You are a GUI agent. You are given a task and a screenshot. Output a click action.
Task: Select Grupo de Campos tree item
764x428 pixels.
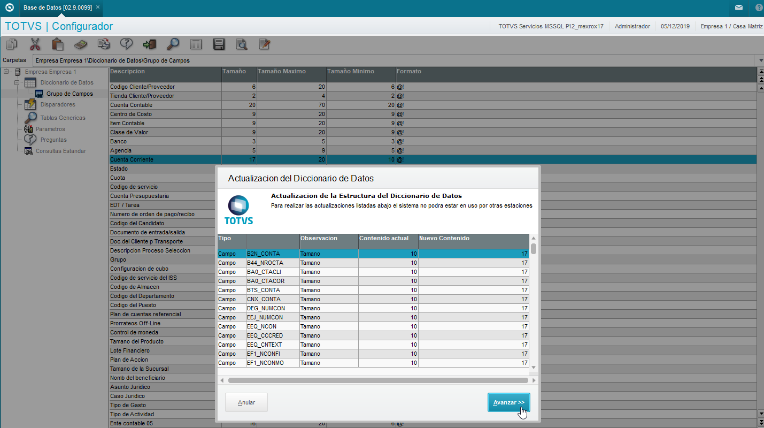[x=70, y=94]
